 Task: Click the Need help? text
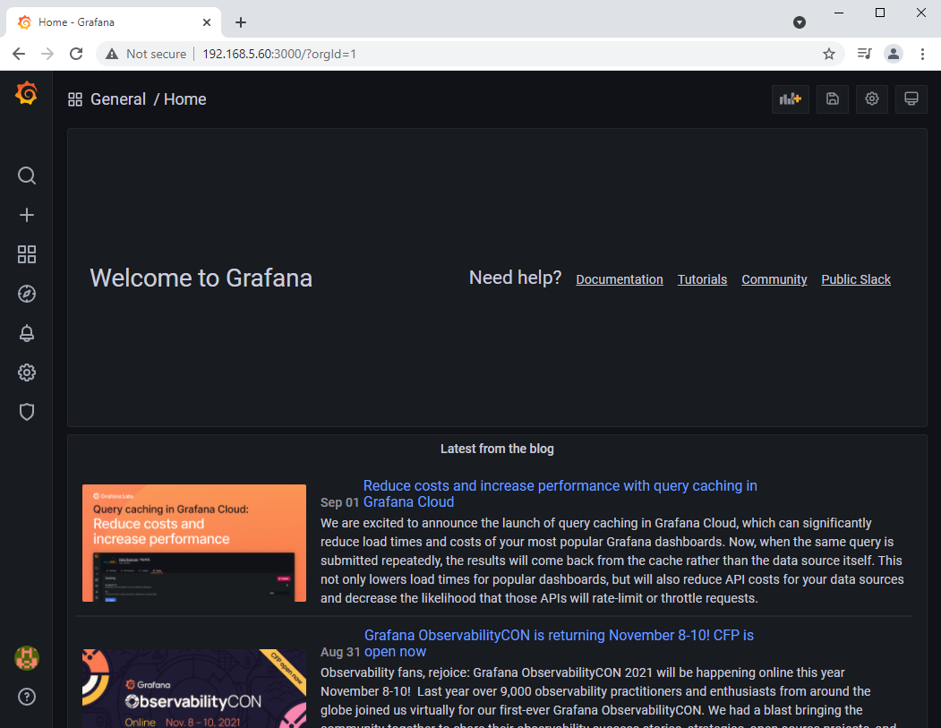click(515, 278)
